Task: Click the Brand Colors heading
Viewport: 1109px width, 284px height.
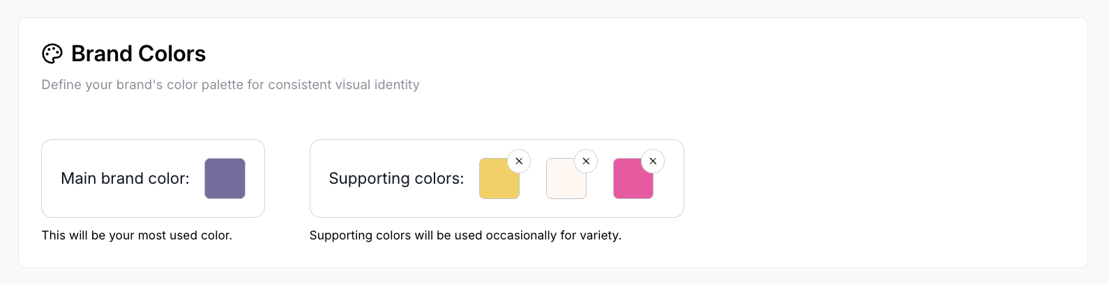Action: point(138,54)
